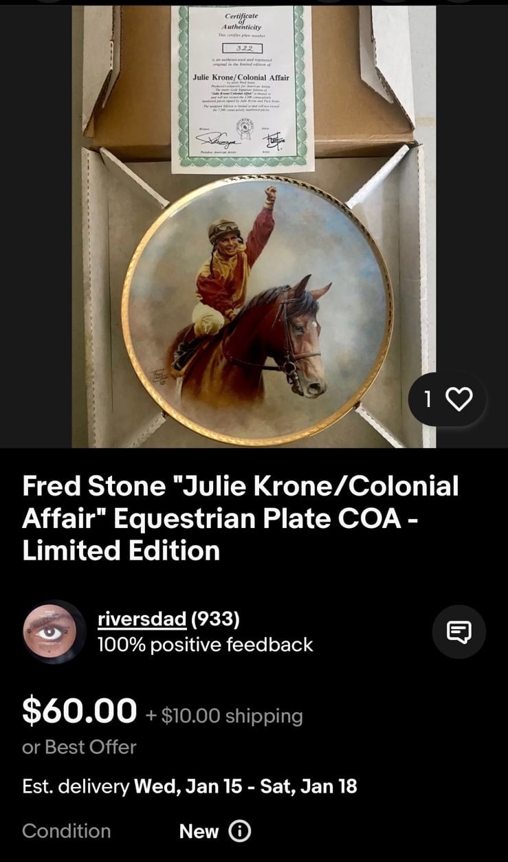
Task: Click the Condition label
Action: coord(66,831)
